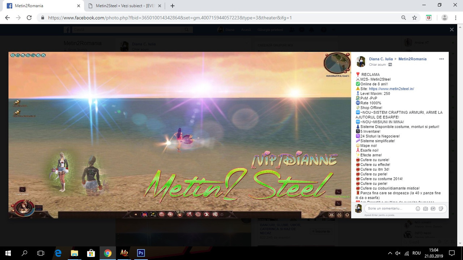Image resolution: width=463 pixels, height=260 pixels.
Task: Click the red shield extension icon
Action: click(429, 18)
